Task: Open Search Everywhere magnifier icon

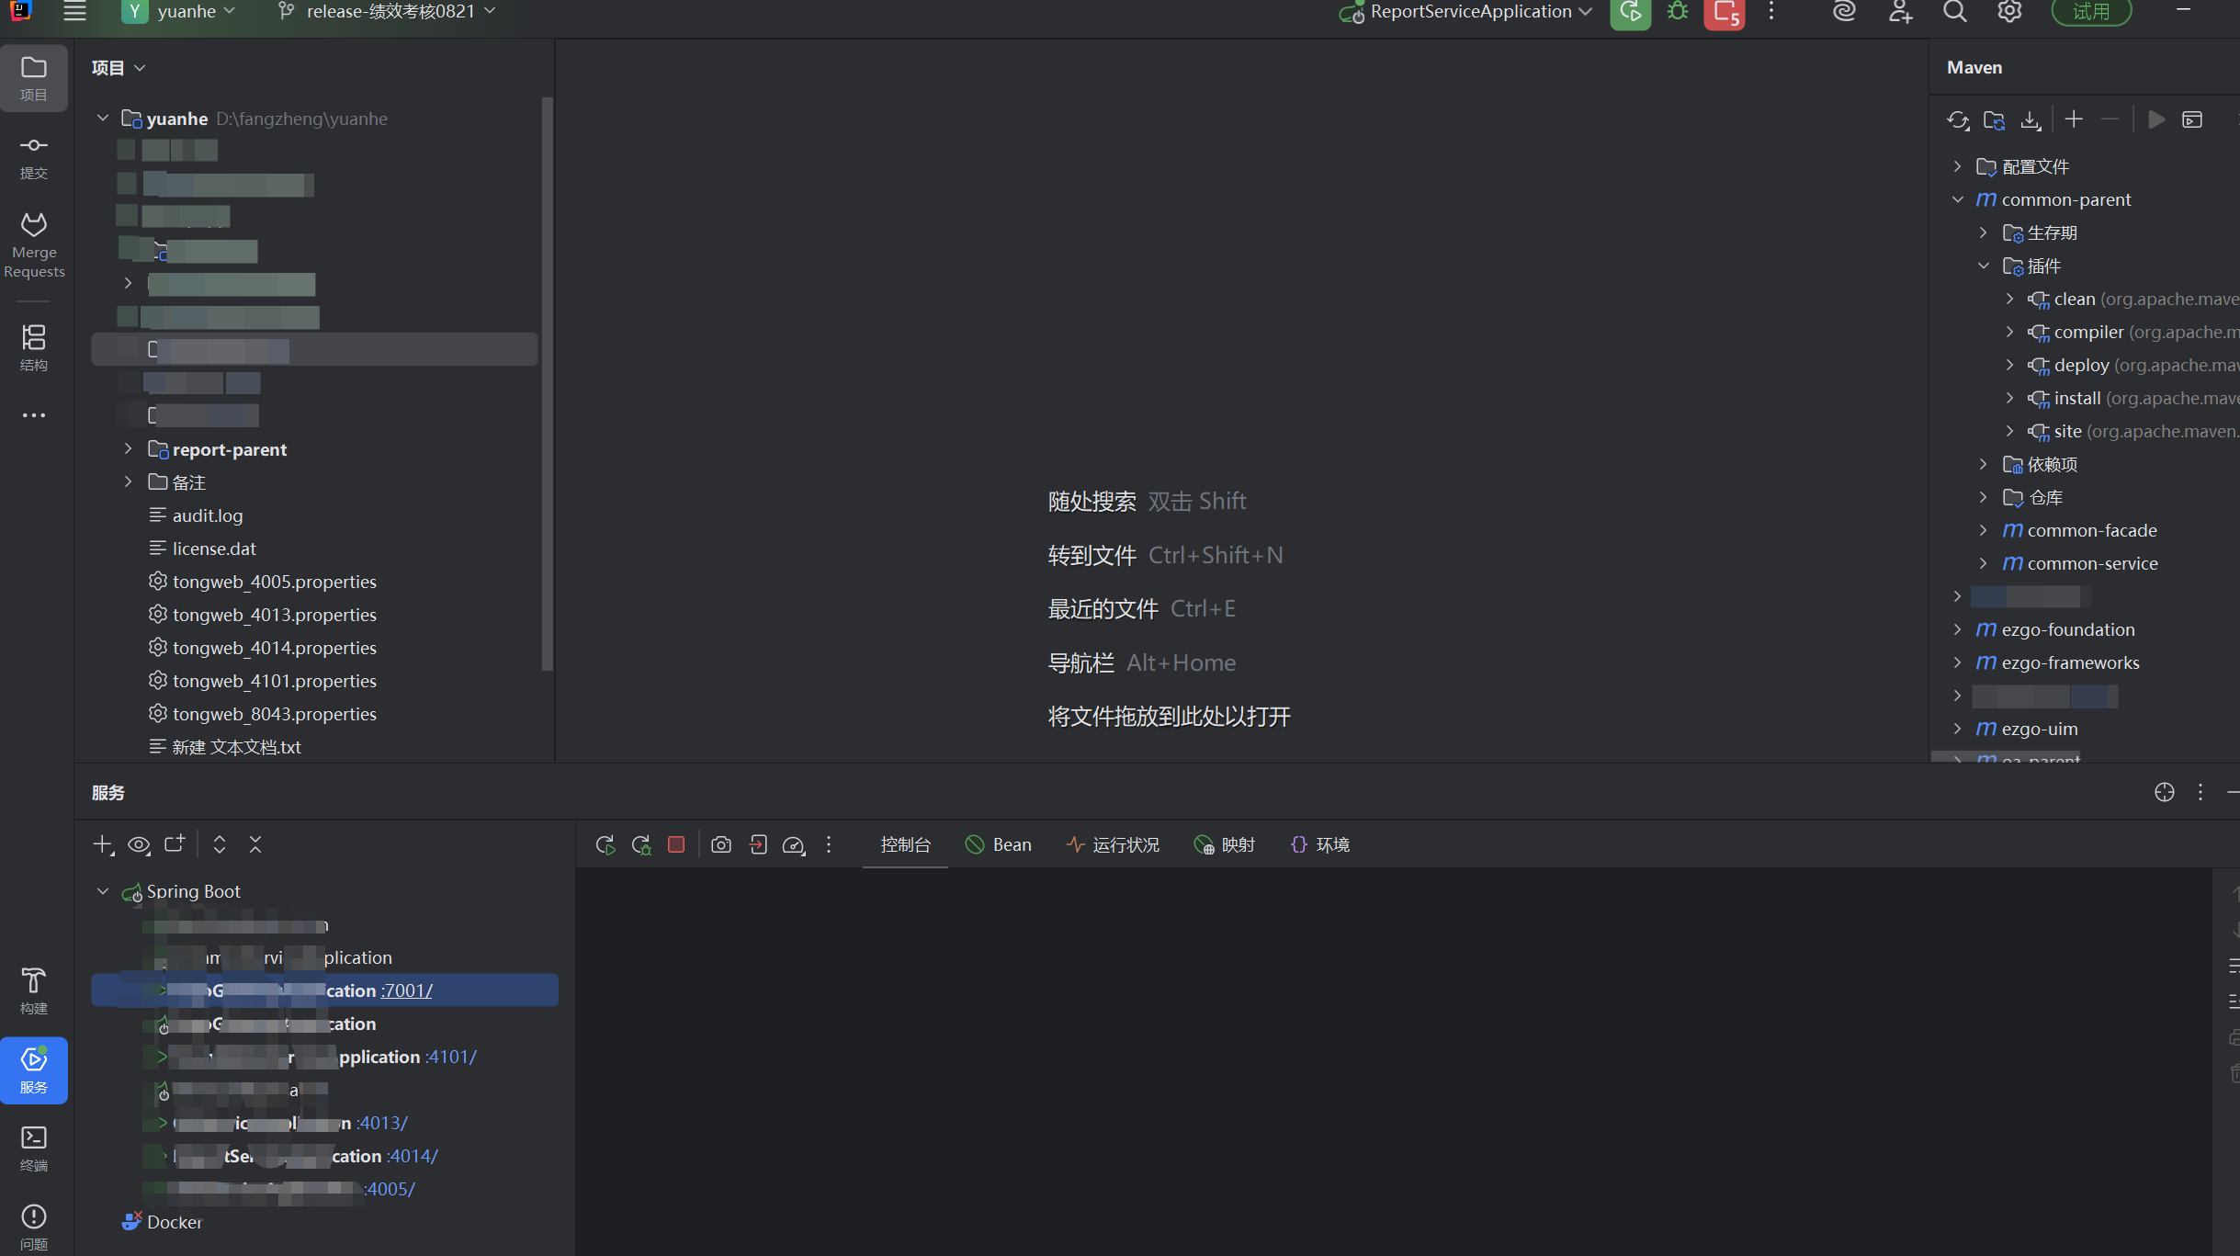Action: point(1954,11)
